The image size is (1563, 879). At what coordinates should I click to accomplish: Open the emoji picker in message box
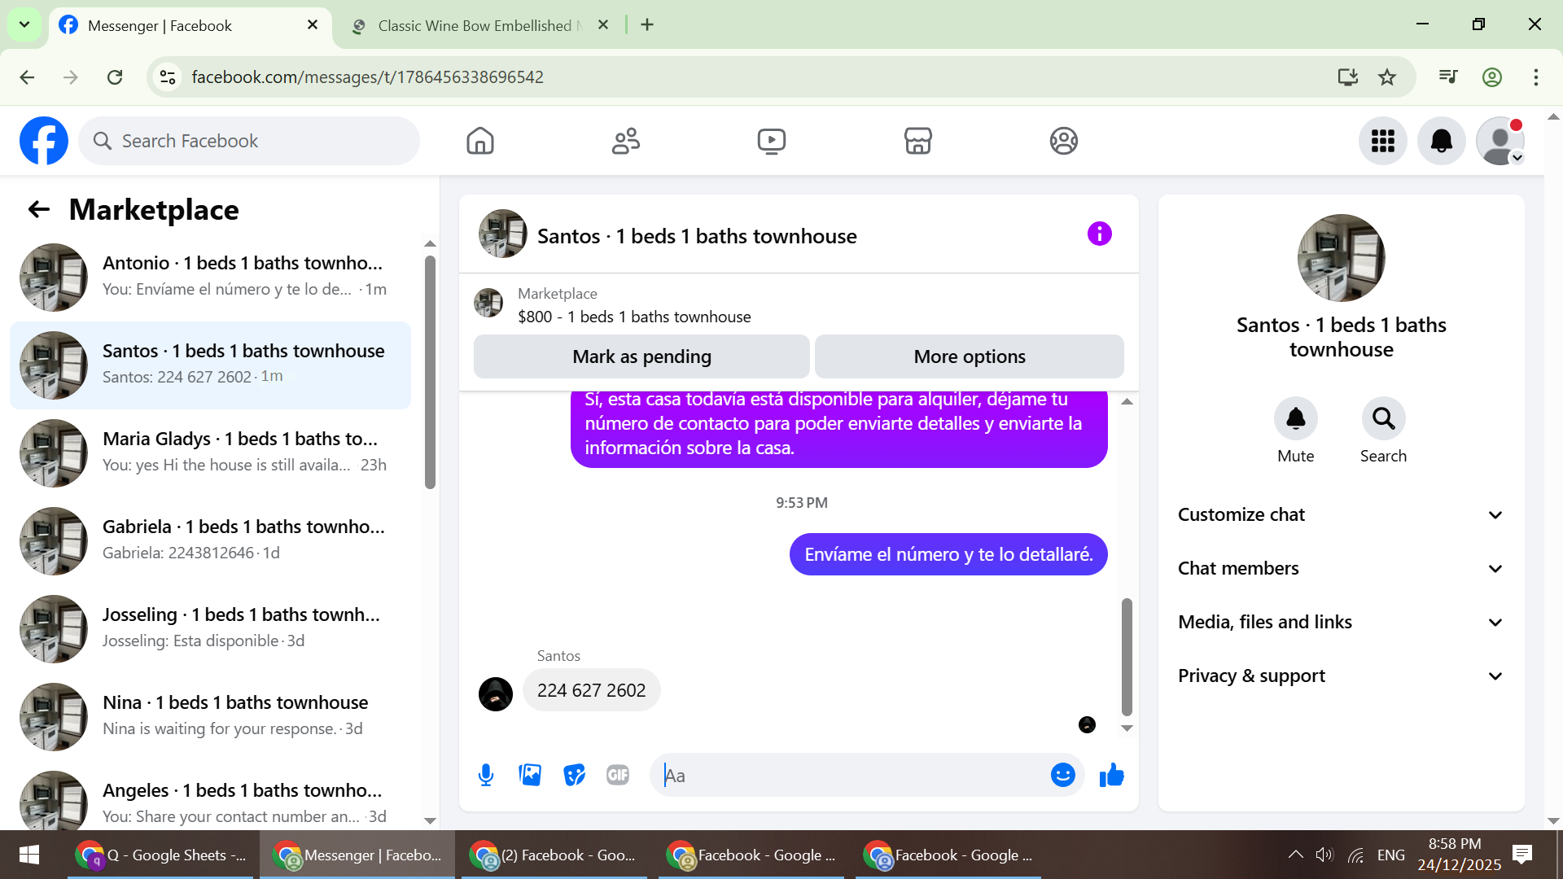coord(1062,775)
